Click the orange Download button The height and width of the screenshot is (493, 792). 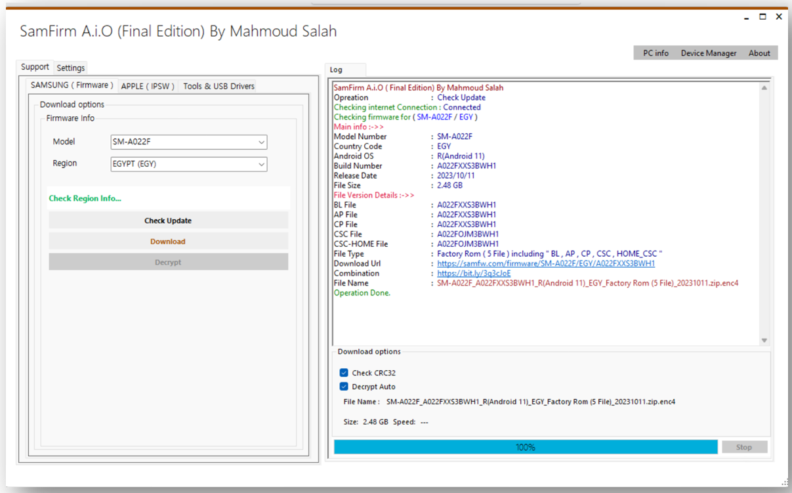tap(168, 242)
